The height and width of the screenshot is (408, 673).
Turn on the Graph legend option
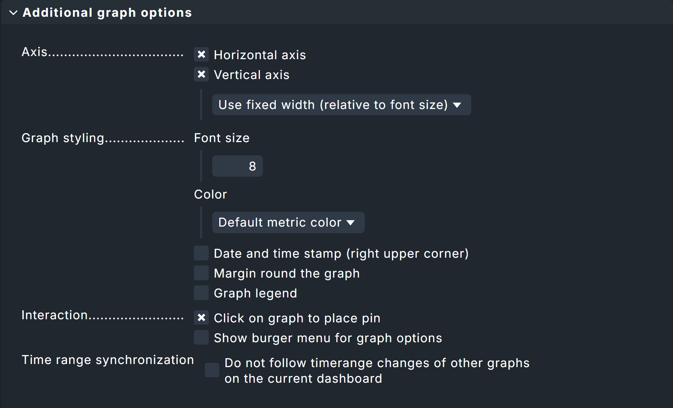click(201, 293)
